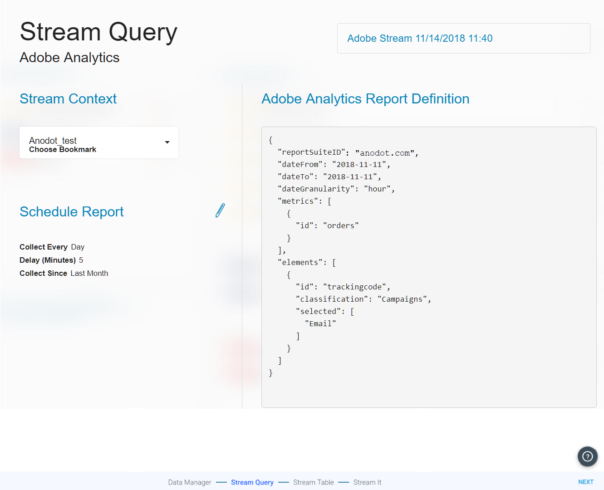Click the dateTo line in the JSON

pos(329,177)
